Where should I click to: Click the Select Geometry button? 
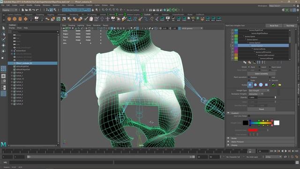262,74
